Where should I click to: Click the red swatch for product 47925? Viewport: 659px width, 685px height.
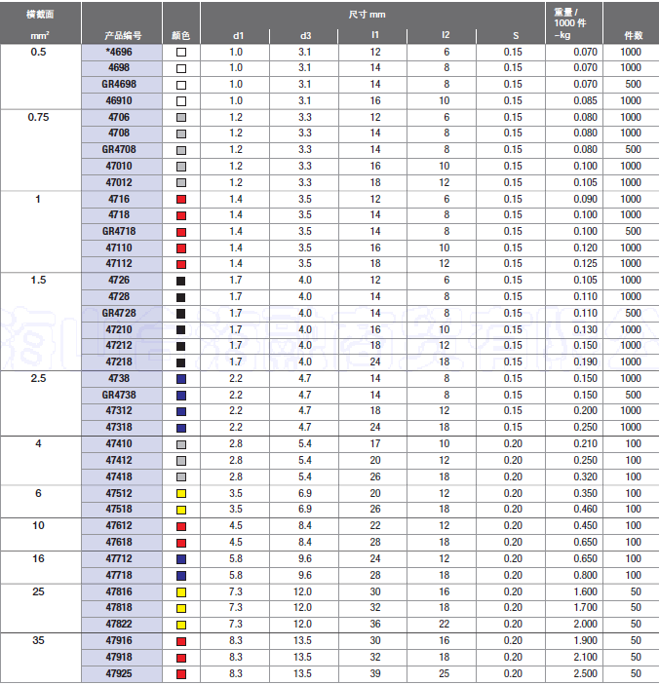180,673
